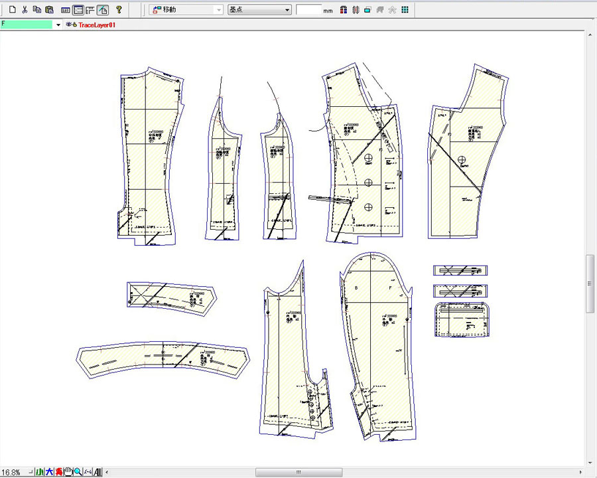
Task: Toggle the pressed frame view button
Action: 78,10
